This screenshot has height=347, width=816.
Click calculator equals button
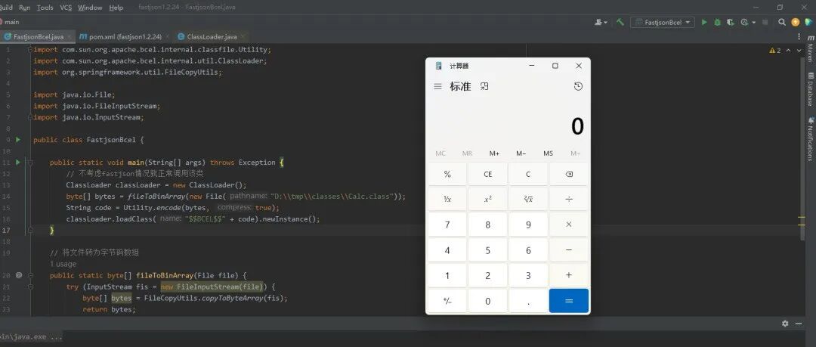tap(569, 301)
